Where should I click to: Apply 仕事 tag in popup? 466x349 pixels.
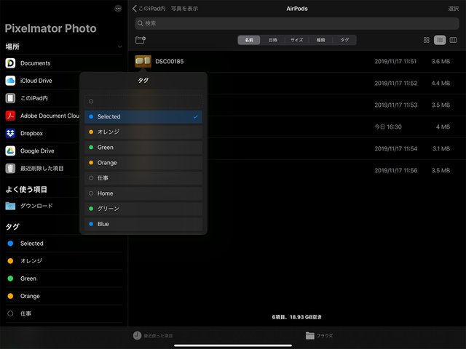tap(143, 177)
